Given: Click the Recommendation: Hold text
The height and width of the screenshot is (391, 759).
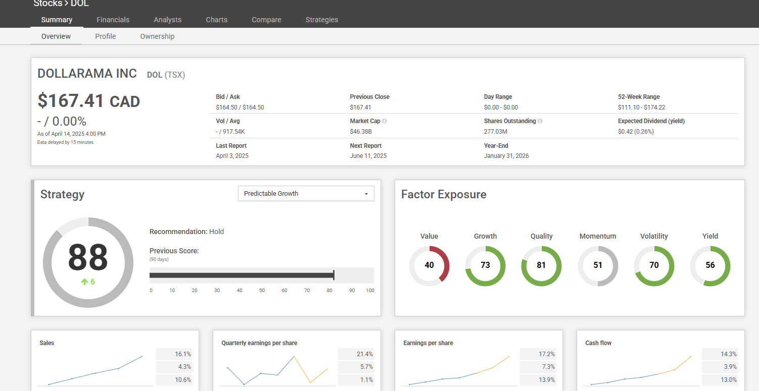Looking at the screenshot, I should pos(186,232).
